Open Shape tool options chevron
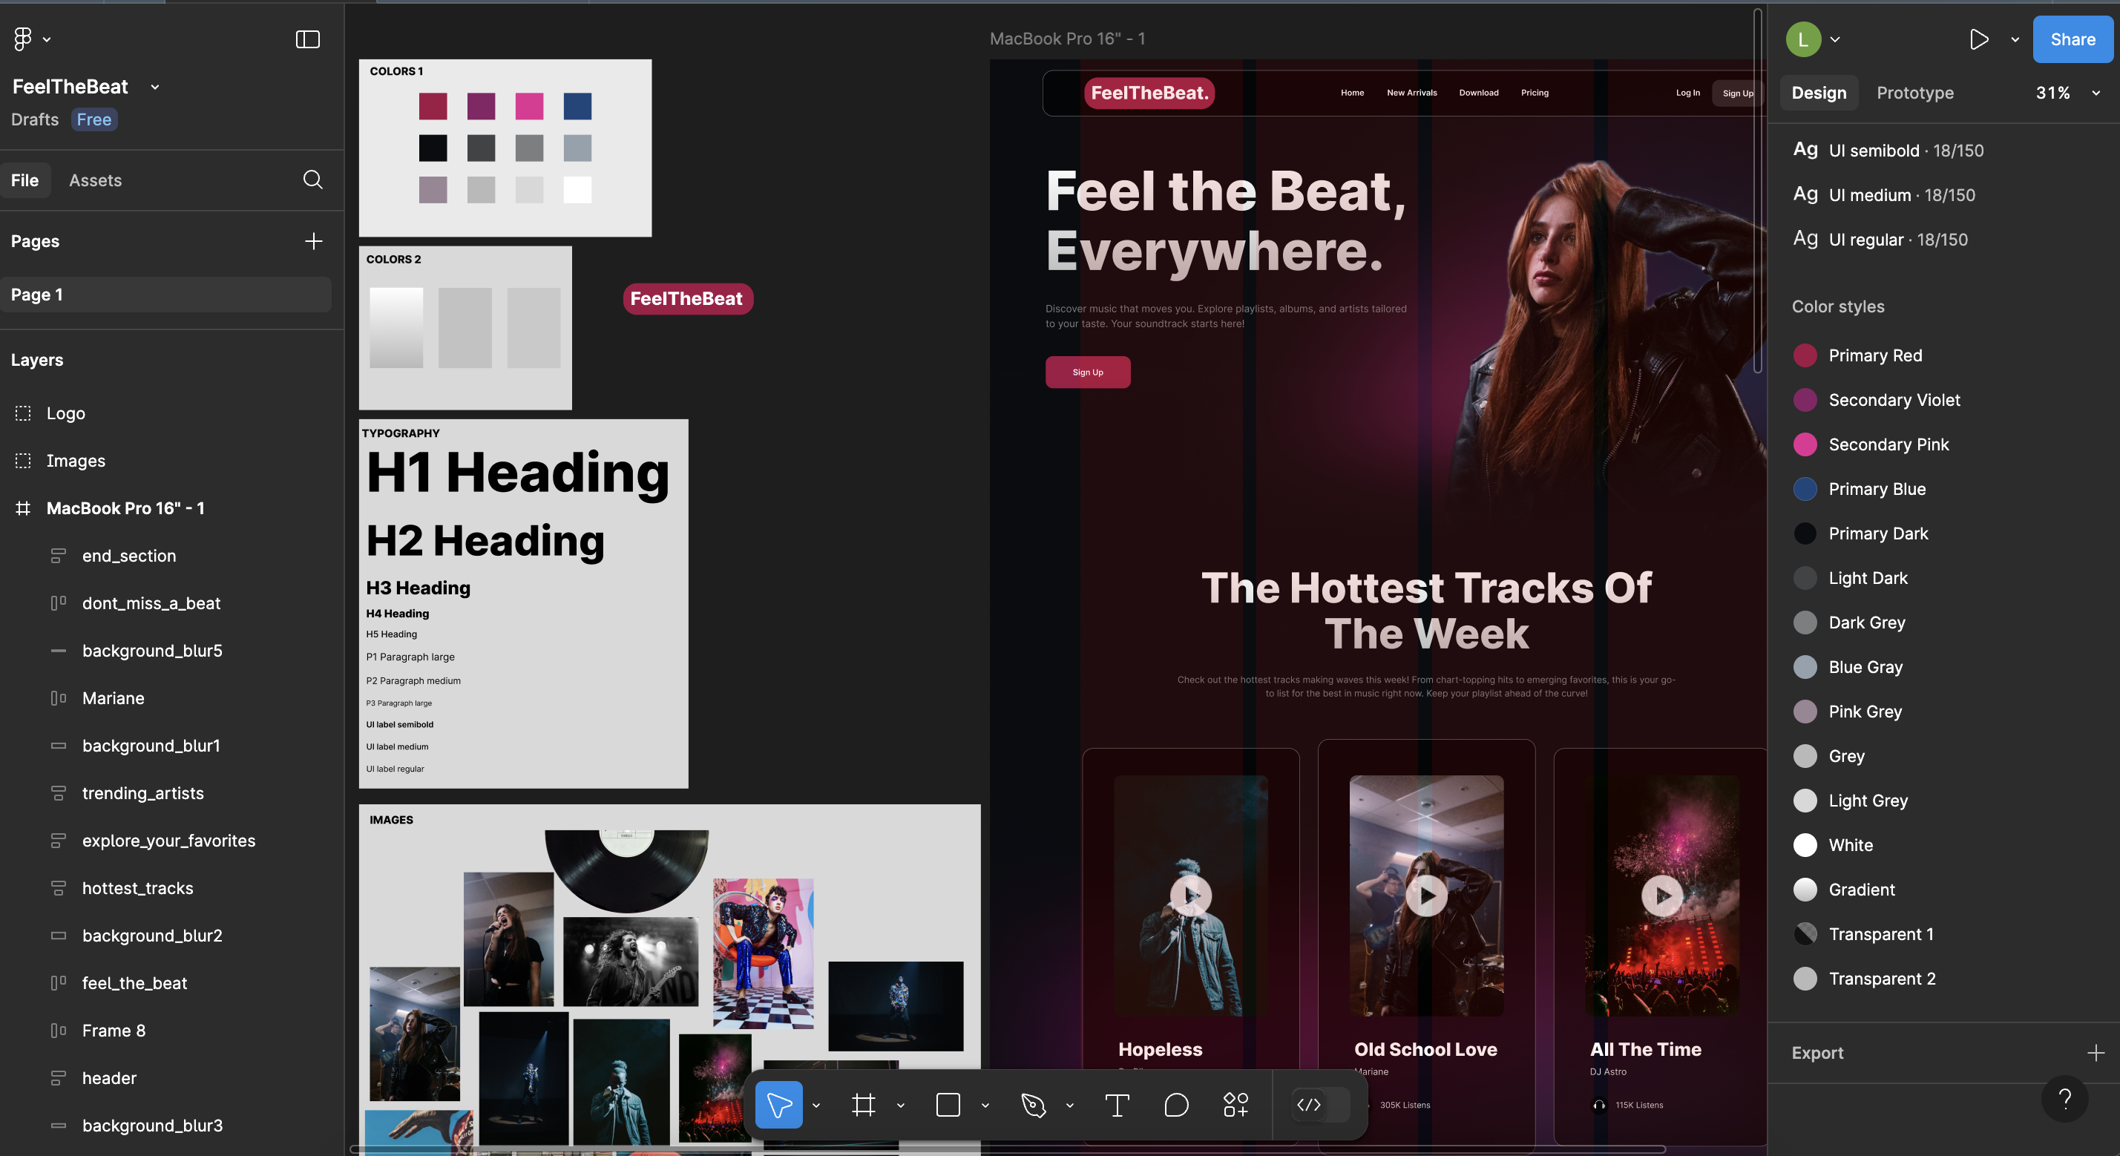This screenshot has width=2120, height=1156. coord(985,1105)
